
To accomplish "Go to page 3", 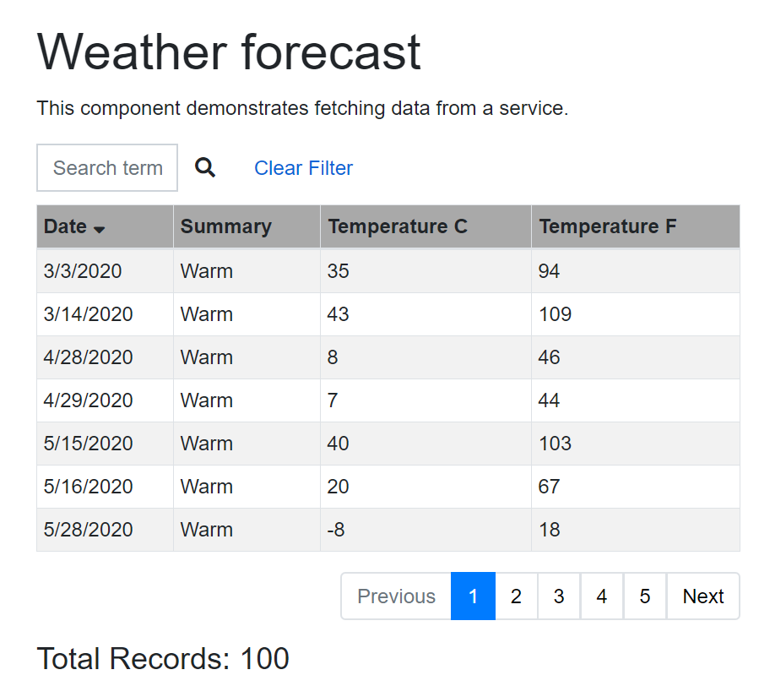I will click(559, 596).
